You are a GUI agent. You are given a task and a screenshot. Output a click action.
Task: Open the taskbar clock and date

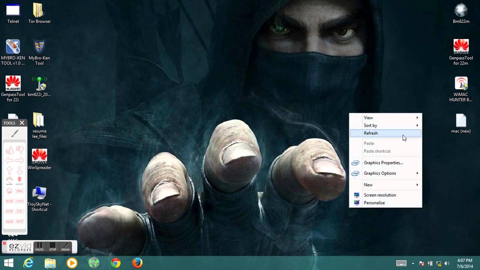[x=465, y=263]
